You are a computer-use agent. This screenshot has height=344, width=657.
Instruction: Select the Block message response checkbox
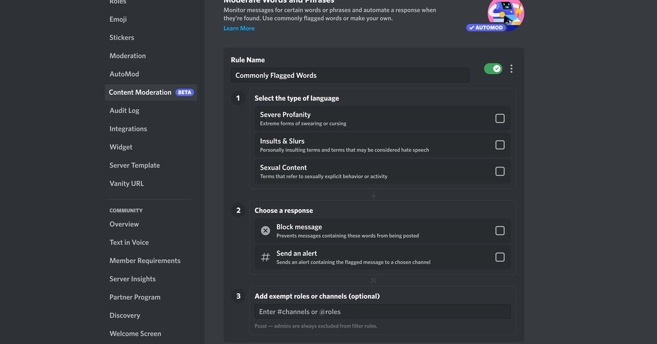[x=500, y=231]
